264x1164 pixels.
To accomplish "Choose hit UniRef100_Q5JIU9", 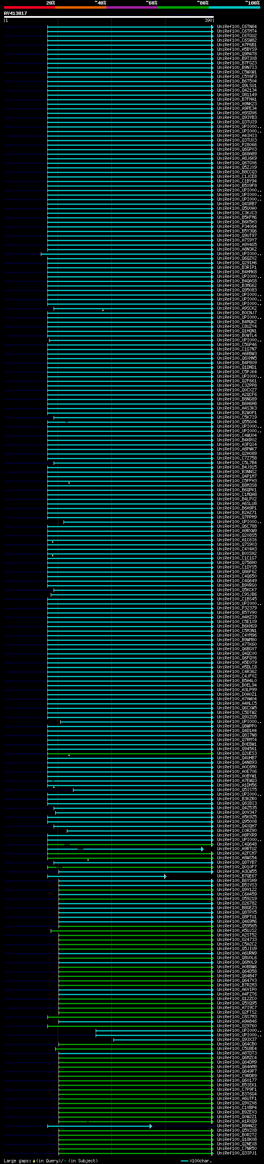I will click(x=237, y=948).
